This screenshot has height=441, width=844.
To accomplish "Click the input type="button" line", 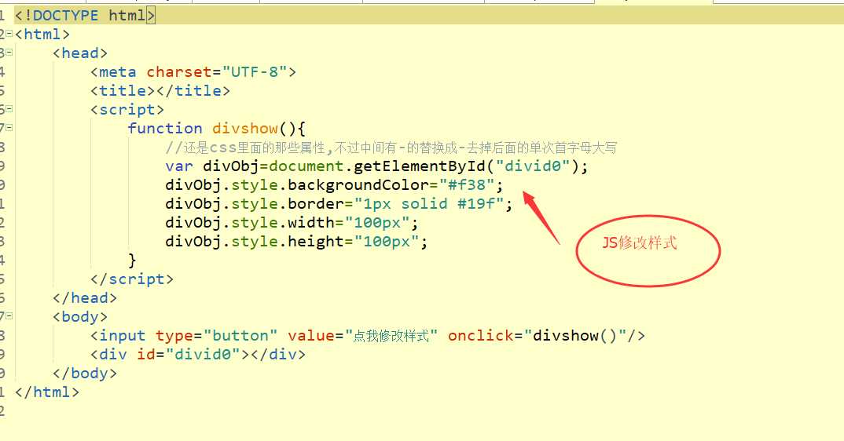I will [367, 336].
